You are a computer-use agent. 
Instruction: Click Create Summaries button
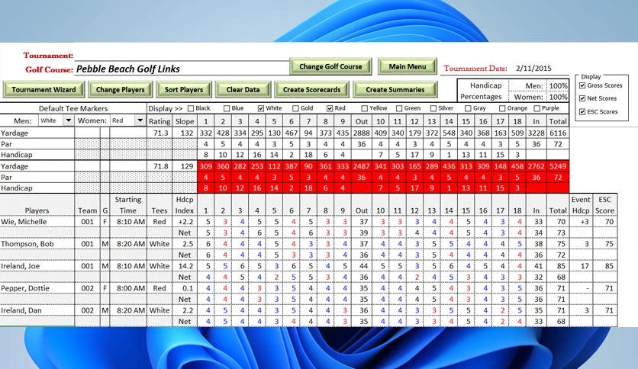pyautogui.click(x=395, y=89)
